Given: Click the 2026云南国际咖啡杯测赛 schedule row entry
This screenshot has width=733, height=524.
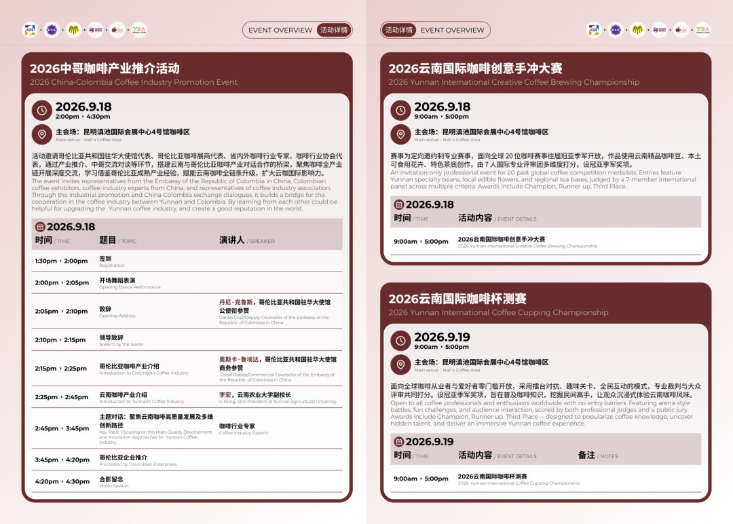Looking at the screenshot, I should tap(519, 479).
